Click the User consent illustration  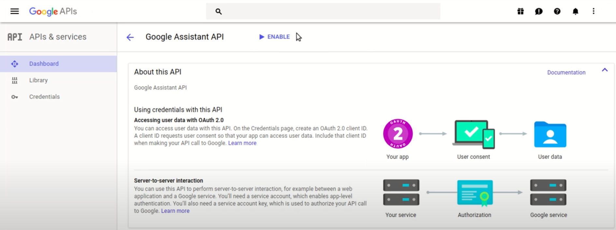tap(474, 134)
